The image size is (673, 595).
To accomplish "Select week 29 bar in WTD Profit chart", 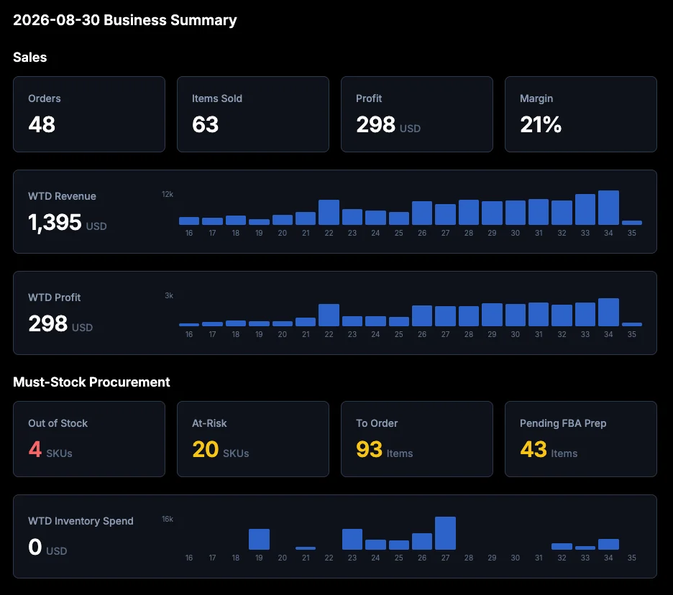I will click(x=492, y=315).
